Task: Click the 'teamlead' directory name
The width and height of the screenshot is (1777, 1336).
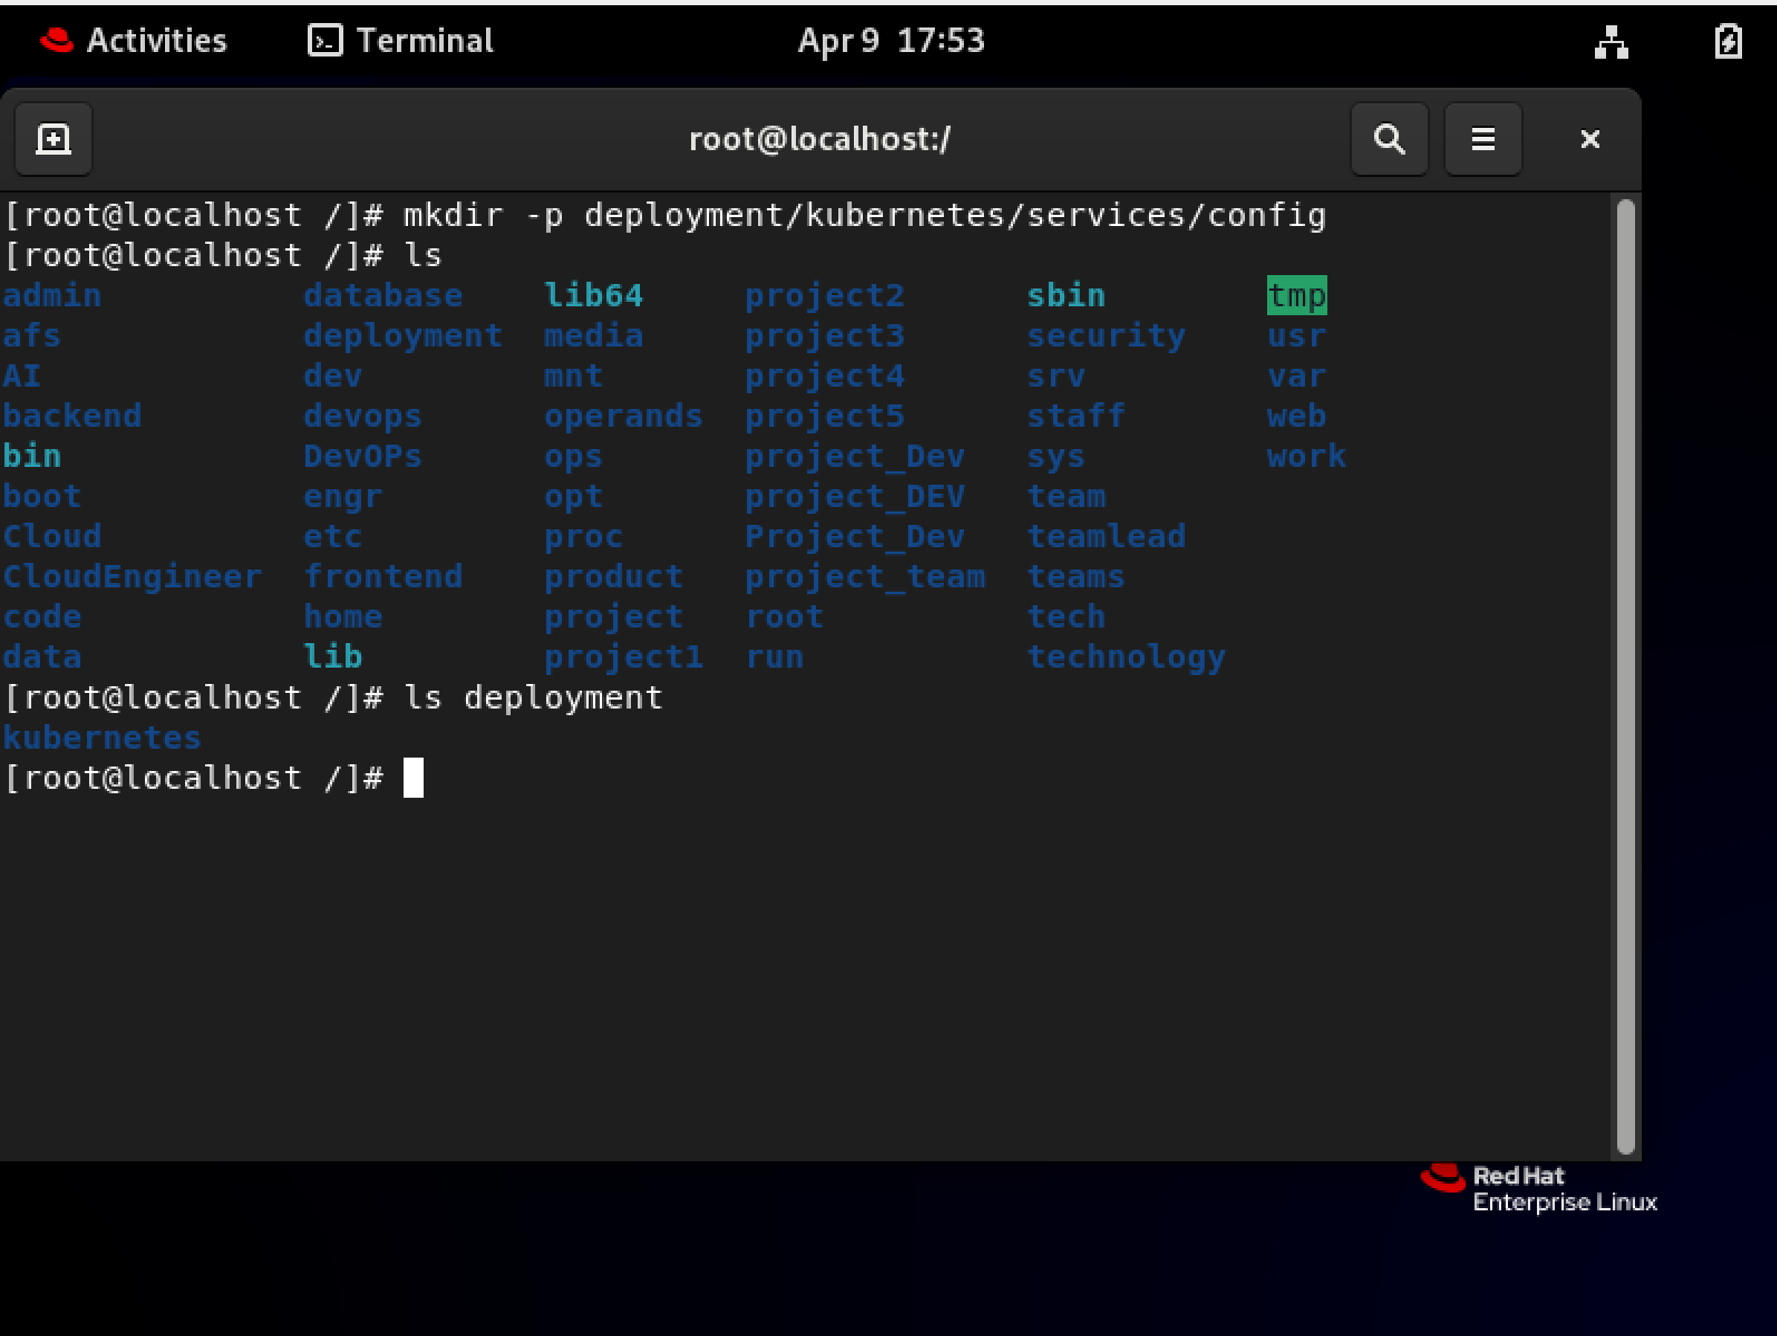Action: [x=1106, y=536]
